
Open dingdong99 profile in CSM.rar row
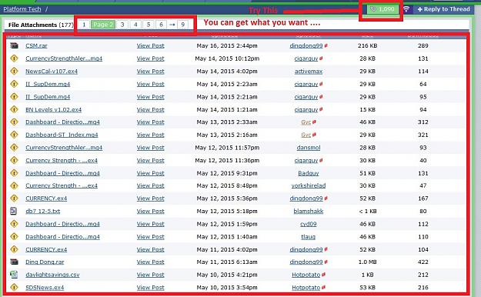tap(306, 45)
